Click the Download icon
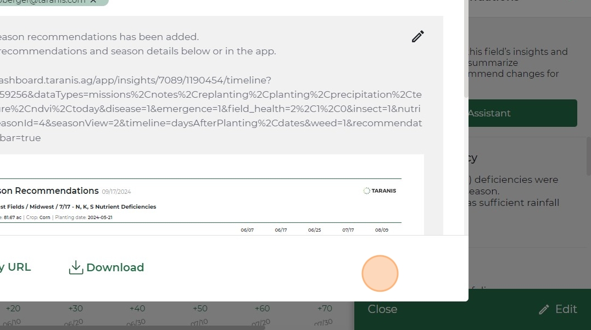 pos(76,267)
